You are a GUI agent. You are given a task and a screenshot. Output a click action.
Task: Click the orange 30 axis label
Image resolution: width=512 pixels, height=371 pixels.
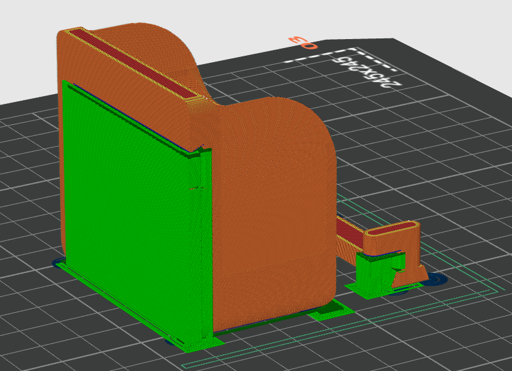(x=302, y=43)
